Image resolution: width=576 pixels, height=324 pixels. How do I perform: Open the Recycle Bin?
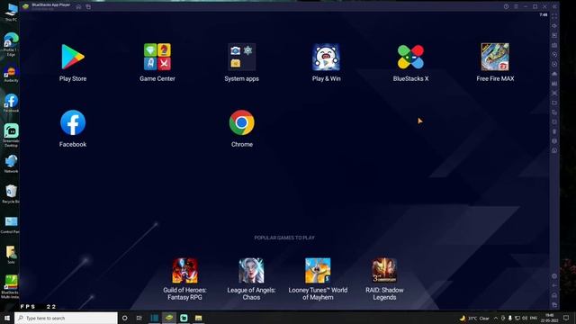[11, 194]
